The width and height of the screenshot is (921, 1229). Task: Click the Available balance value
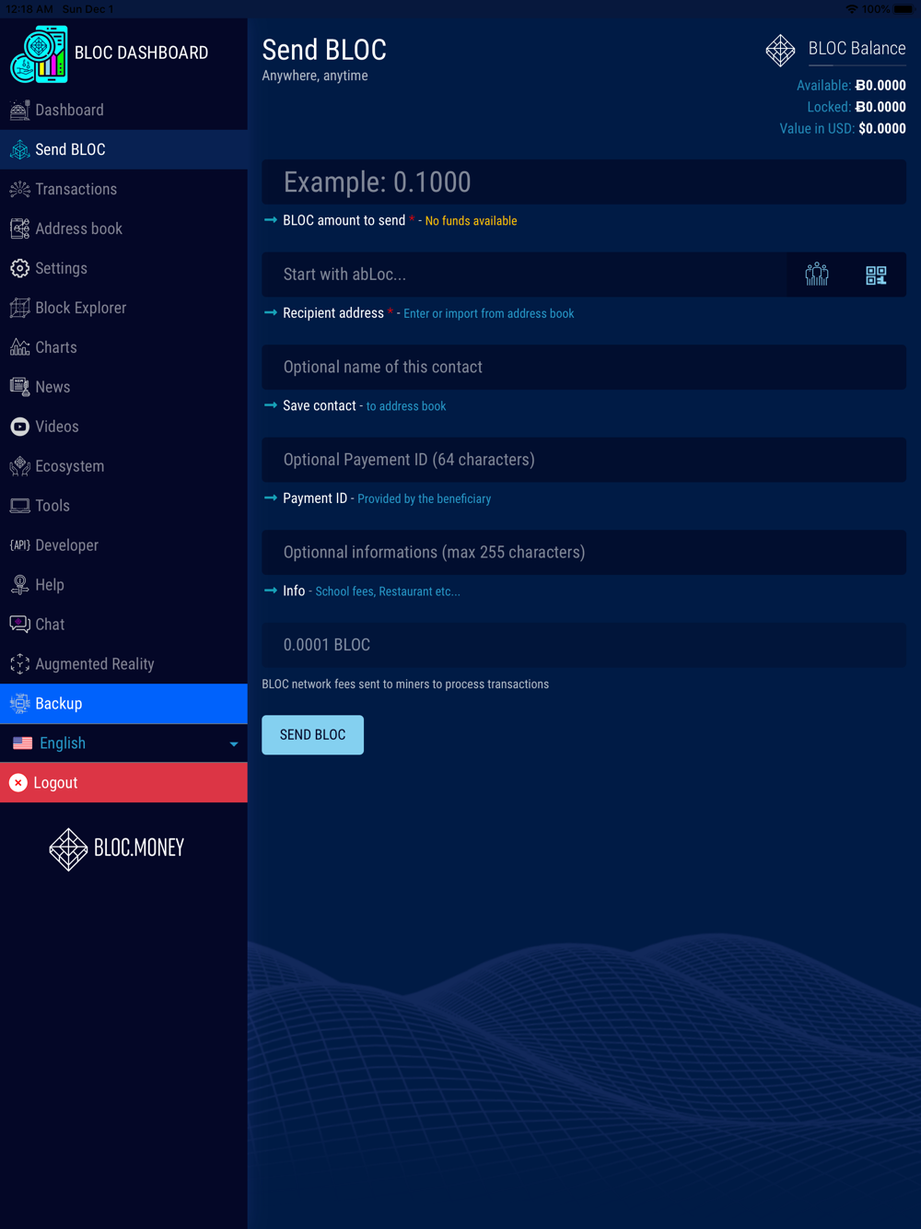point(880,86)
